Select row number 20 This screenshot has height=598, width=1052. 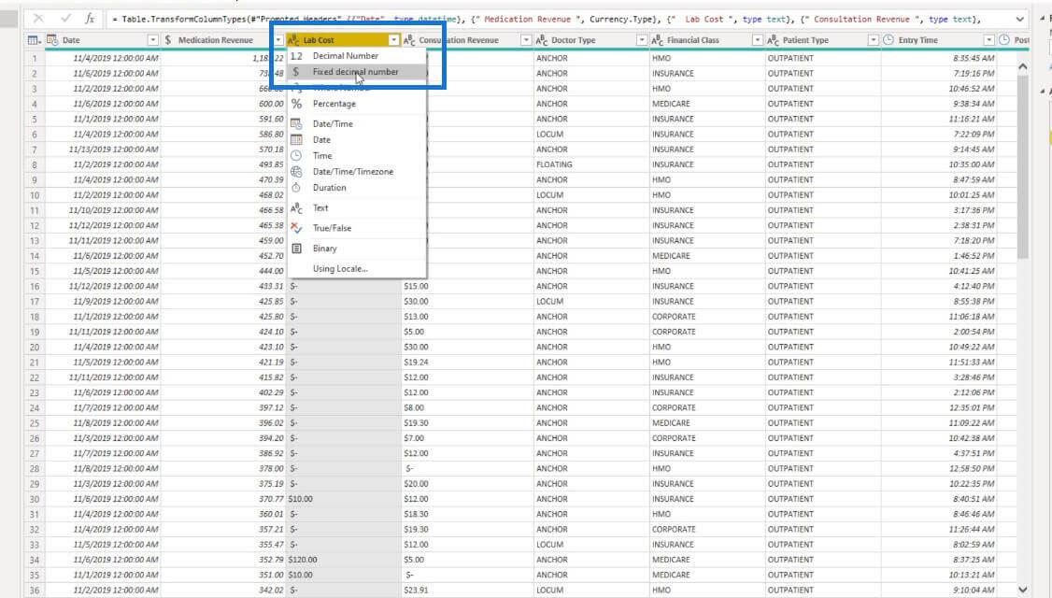pyautogui.click(x=35, y=347)
